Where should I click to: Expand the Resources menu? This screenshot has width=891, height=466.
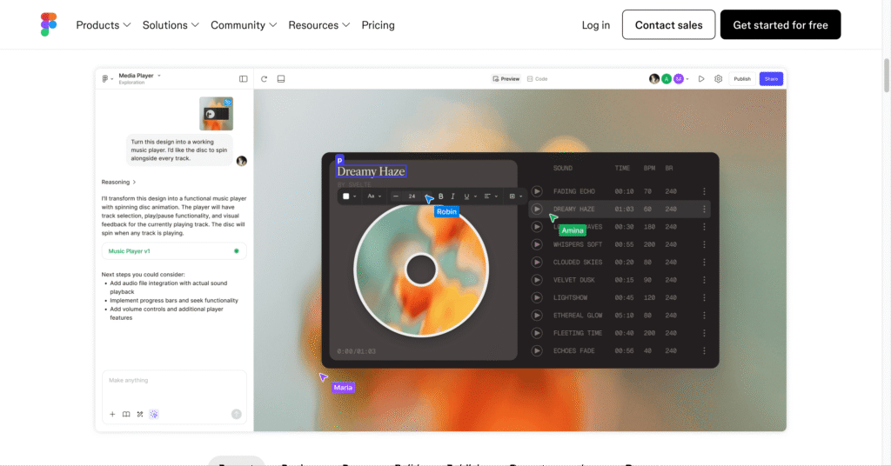click(318, 25)
